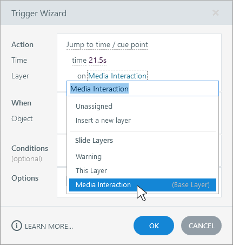The height and width of the screenshot is (245, 233).
Task: Click the info circle icon beside Learn More
Action: pyautogui.click(x=17, y=226)
